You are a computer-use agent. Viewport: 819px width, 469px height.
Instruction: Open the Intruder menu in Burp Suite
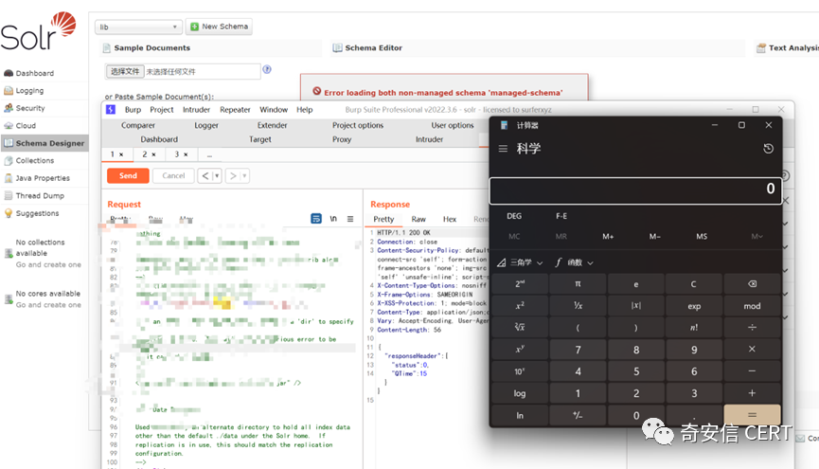(x=196, y=110)
